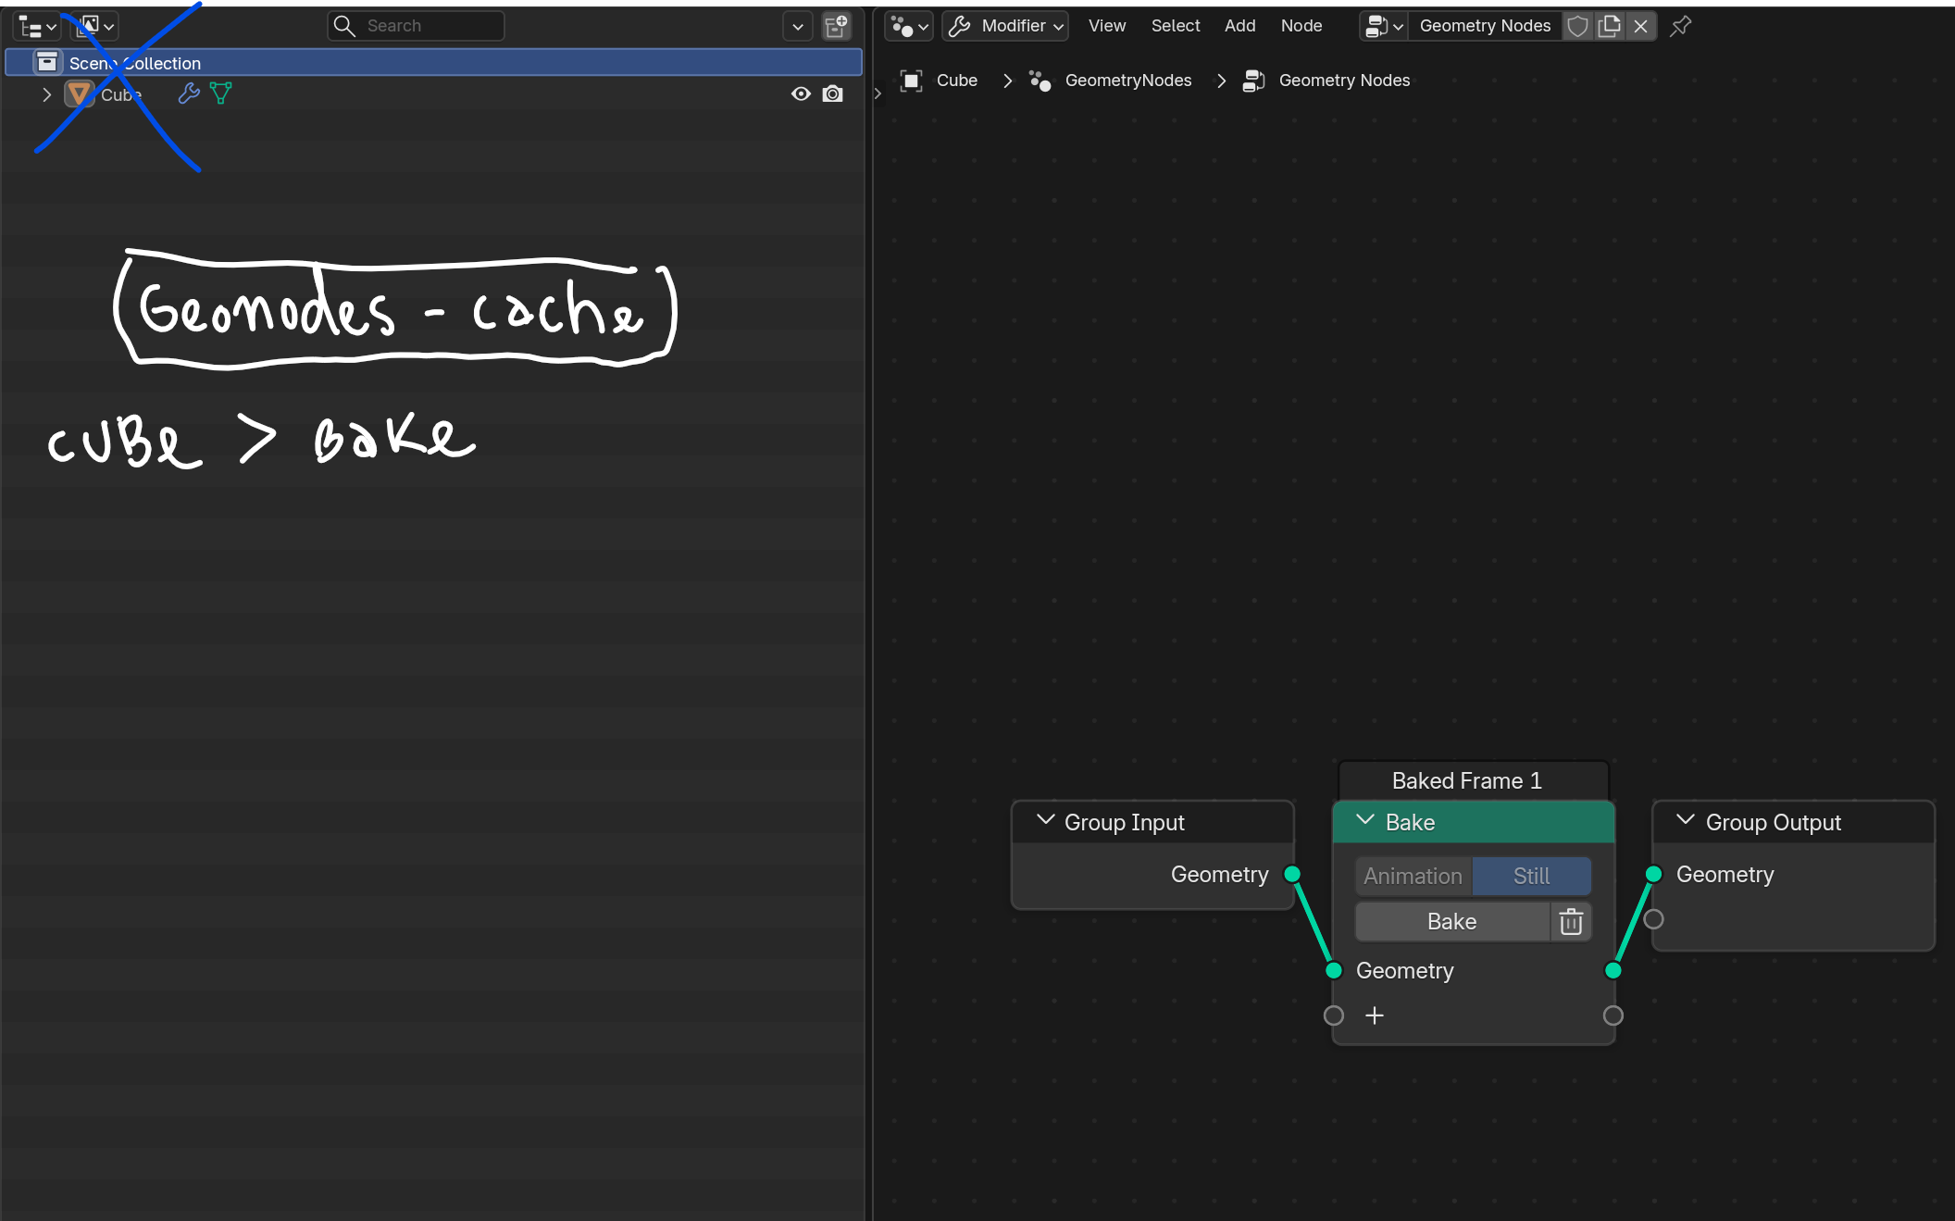This screenshot has width=1955, height=1221.
Task: Expand the Cube tree item
Action: [46, 94]
